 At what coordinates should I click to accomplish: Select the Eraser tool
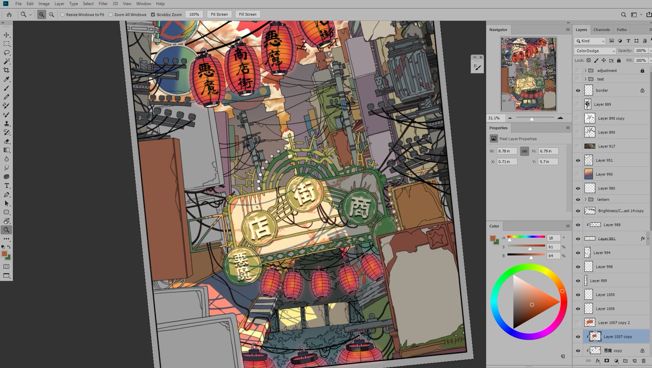coord(7,141)
